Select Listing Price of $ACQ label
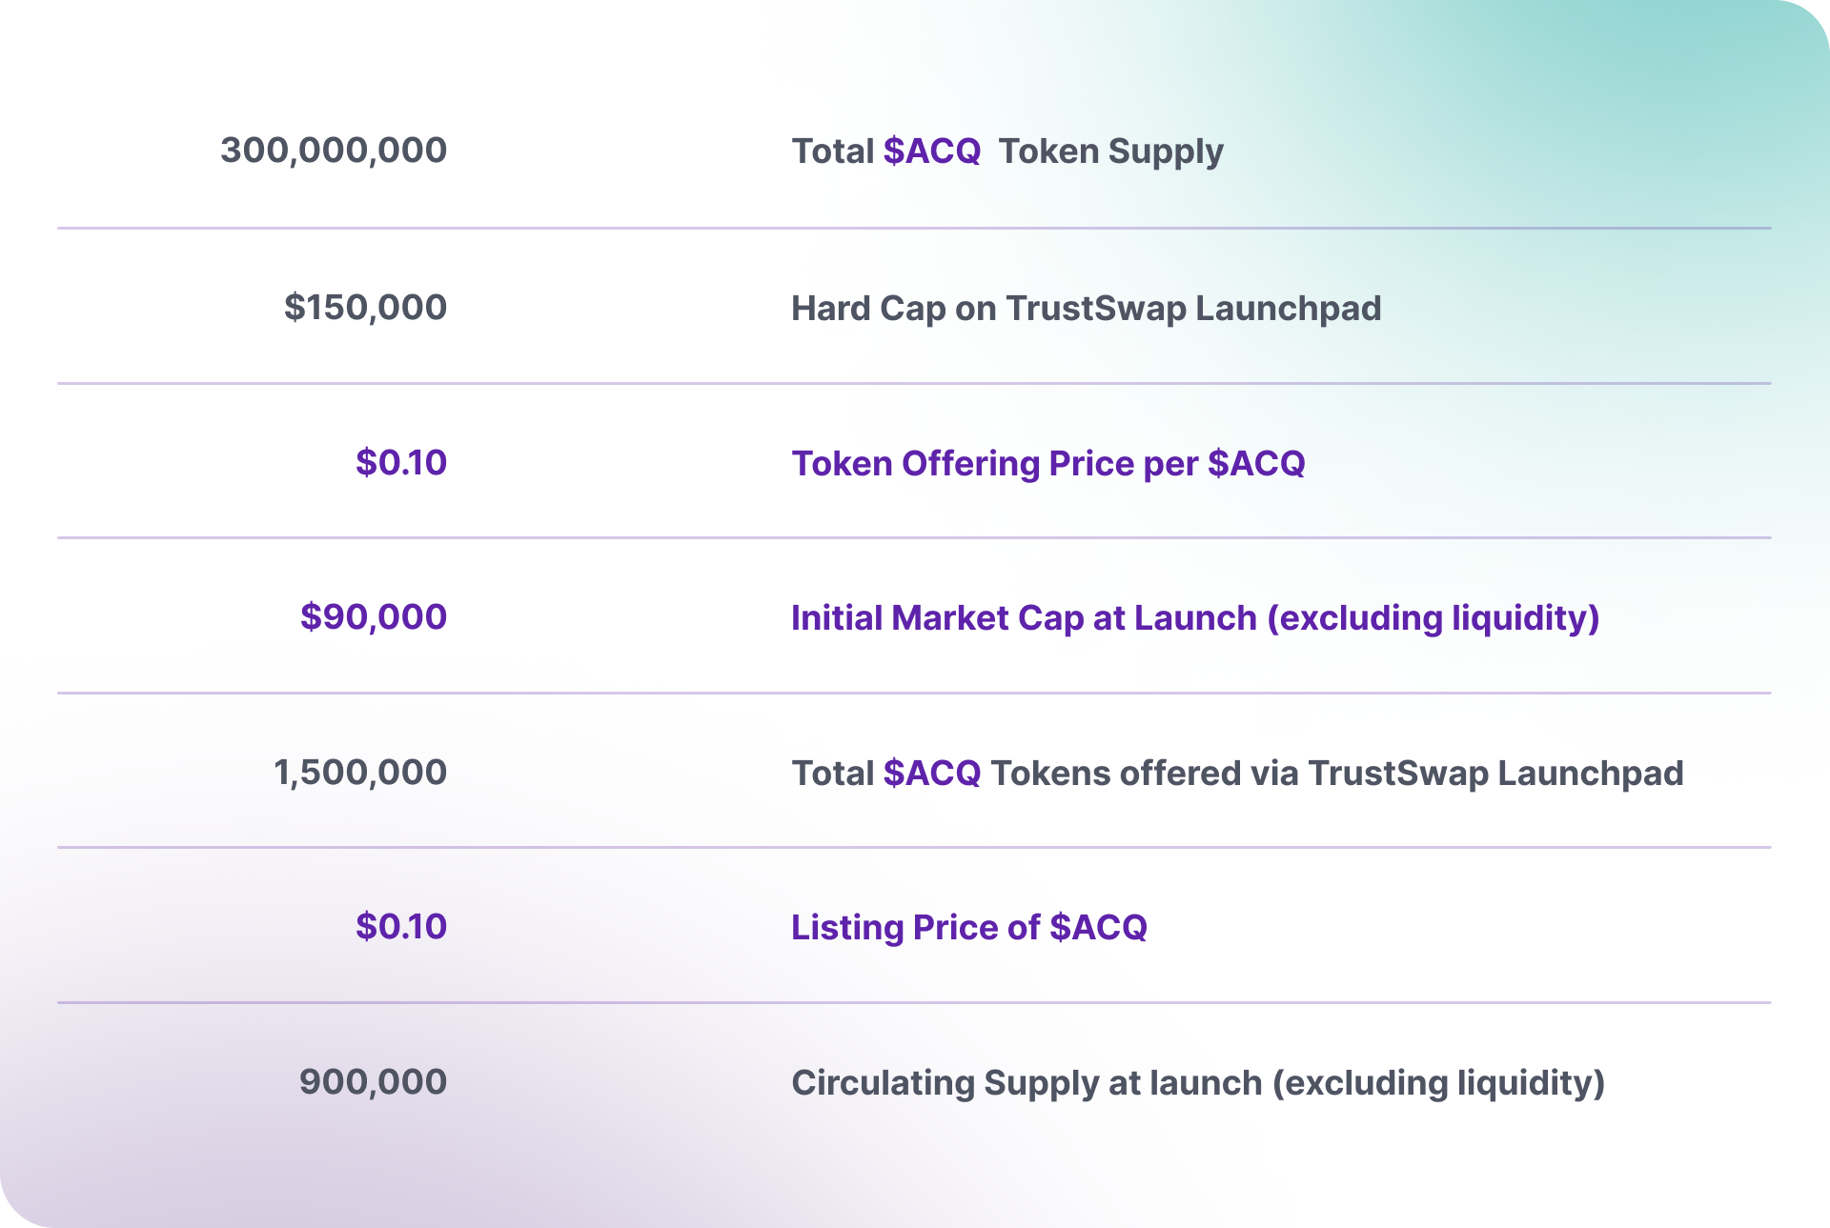Image resolution: width=1830 pixels, height=1228 pixels. (x=969, y=928)
